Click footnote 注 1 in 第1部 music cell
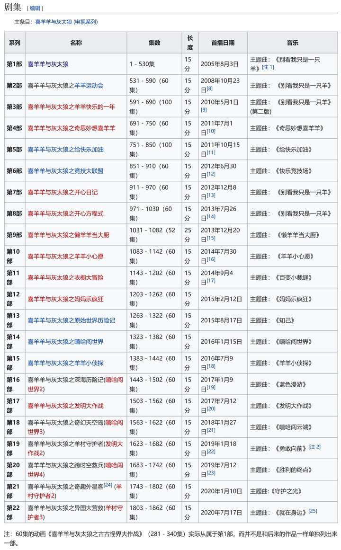341x550 pixels. click(x=268, y=67)
